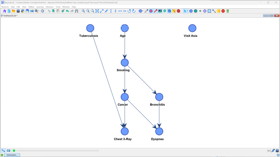Click the green trash delete icon
Image resolution: width=280 pixels, height=157 pixels.
[x=227, y=11]
